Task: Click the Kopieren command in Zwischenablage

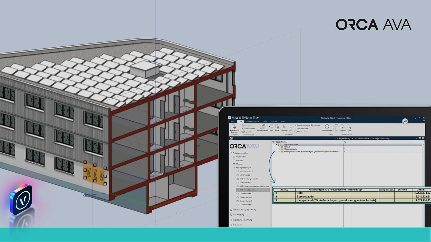Action: coord(246,132)
